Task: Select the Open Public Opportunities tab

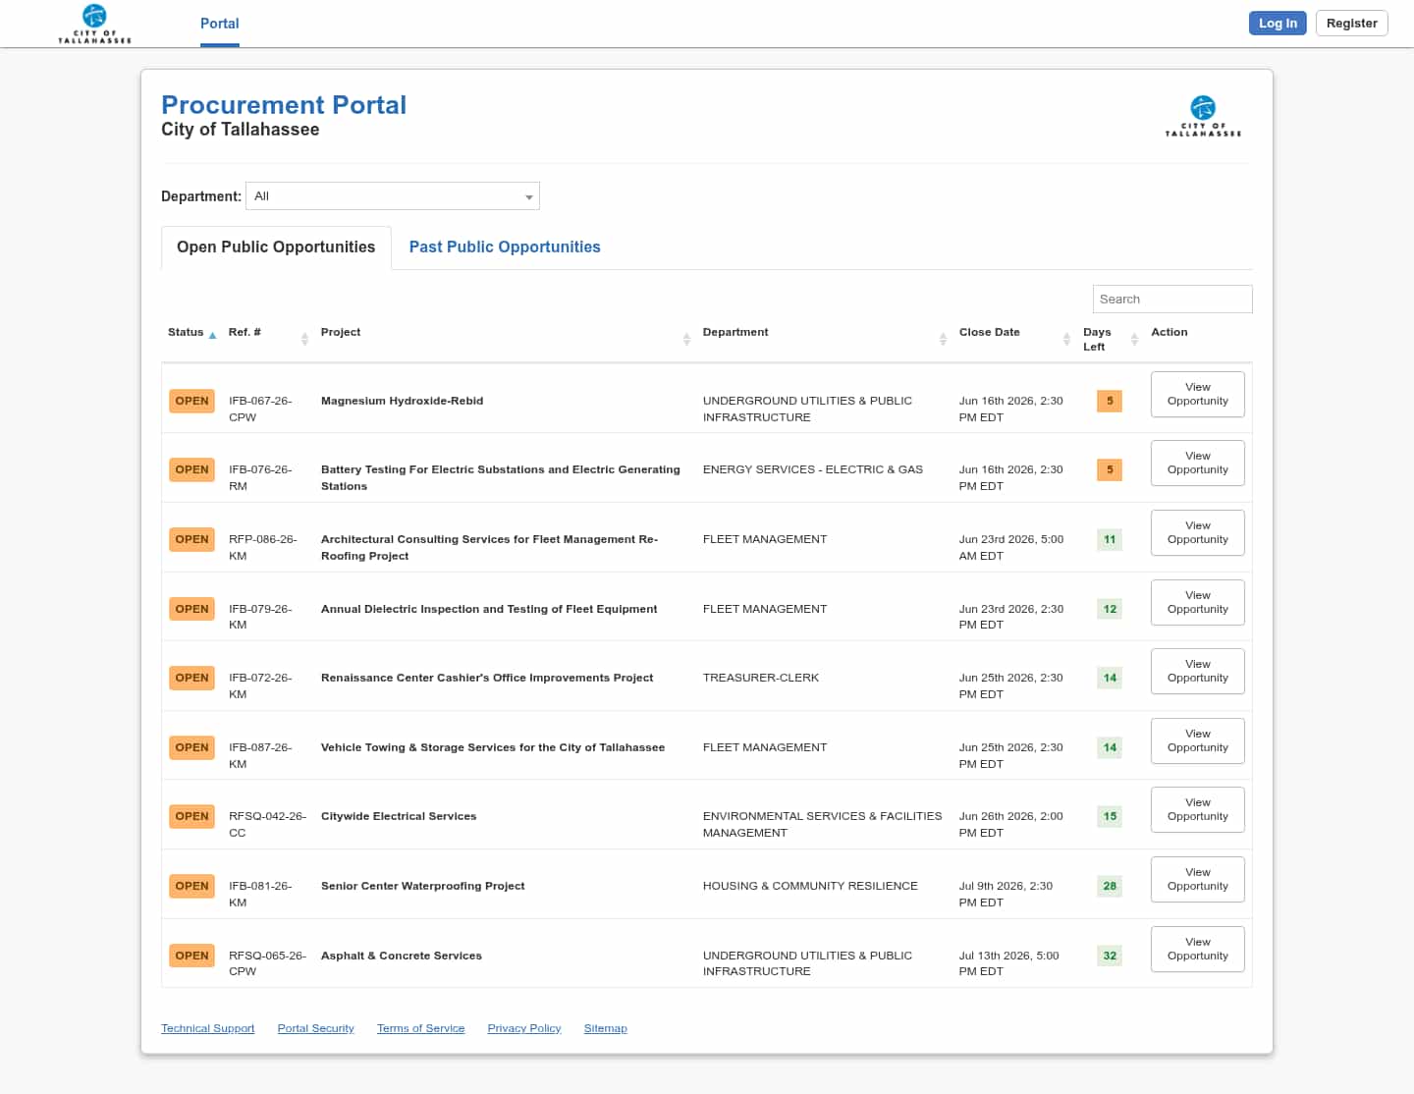Action: (x=276, y=247)
